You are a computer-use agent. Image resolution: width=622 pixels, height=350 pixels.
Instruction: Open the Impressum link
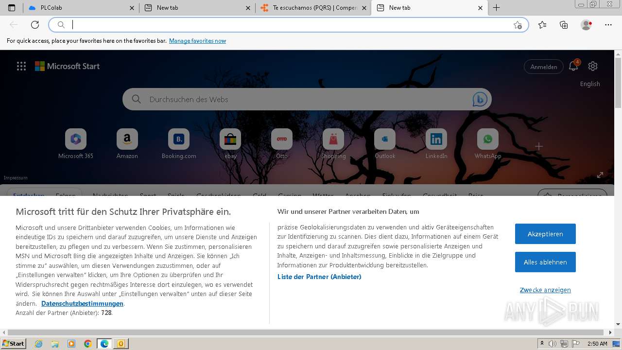[16, 177]
